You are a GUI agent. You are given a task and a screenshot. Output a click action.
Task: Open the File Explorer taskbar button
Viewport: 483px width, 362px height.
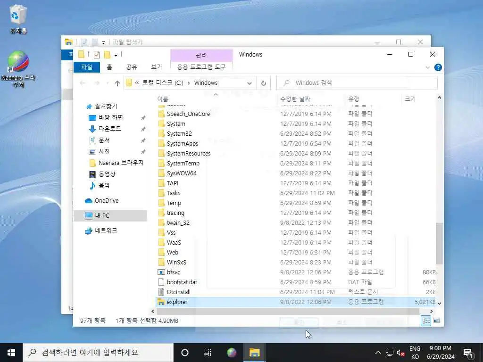pyautogui.click(x=254, y=353)
